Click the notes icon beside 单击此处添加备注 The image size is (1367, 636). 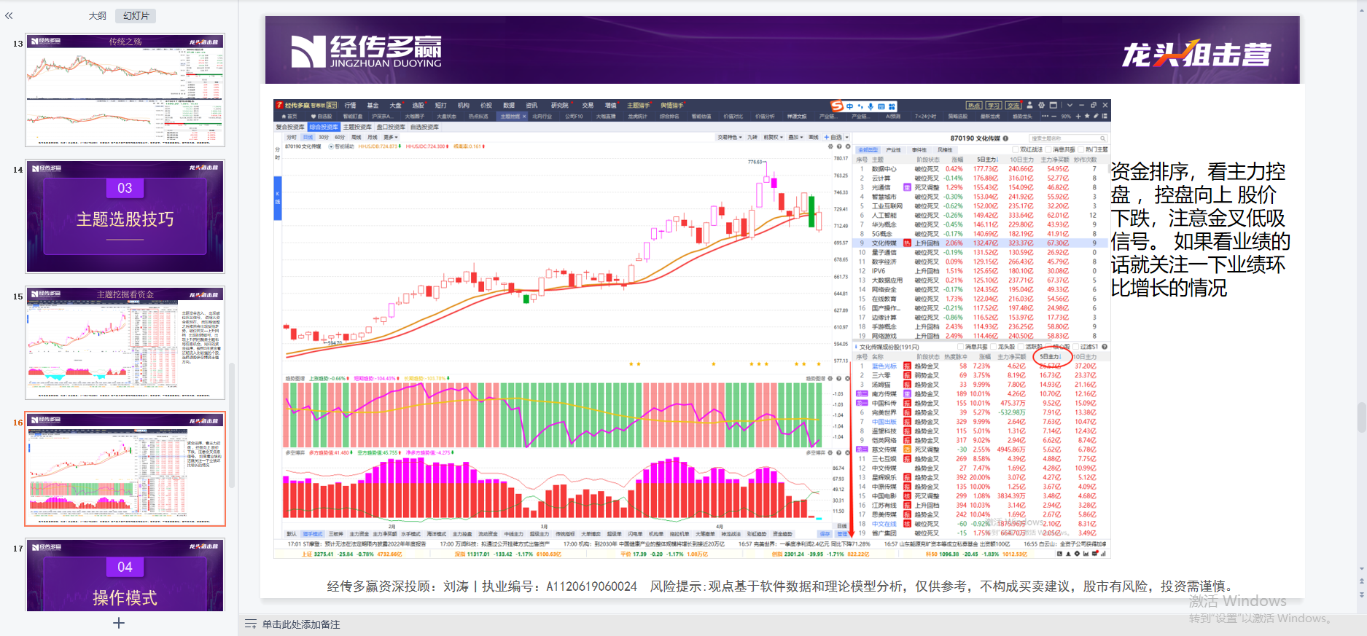pos(250,624)
